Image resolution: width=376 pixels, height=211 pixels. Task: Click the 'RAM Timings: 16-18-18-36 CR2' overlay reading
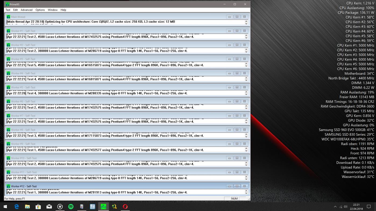point(350,102)
